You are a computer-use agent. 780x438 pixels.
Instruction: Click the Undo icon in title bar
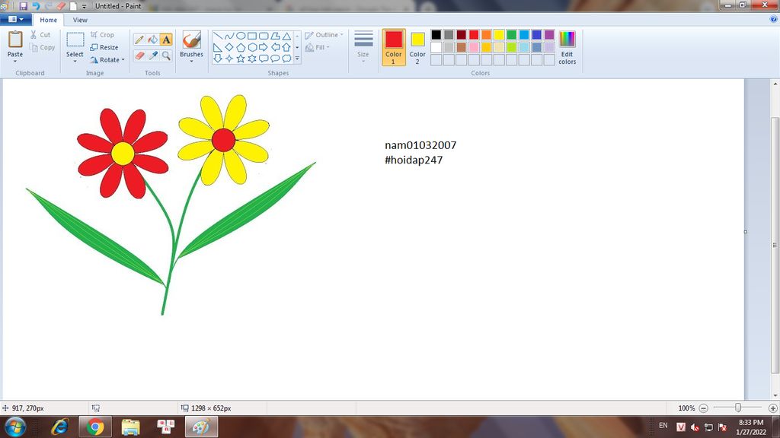click(36, 6)
